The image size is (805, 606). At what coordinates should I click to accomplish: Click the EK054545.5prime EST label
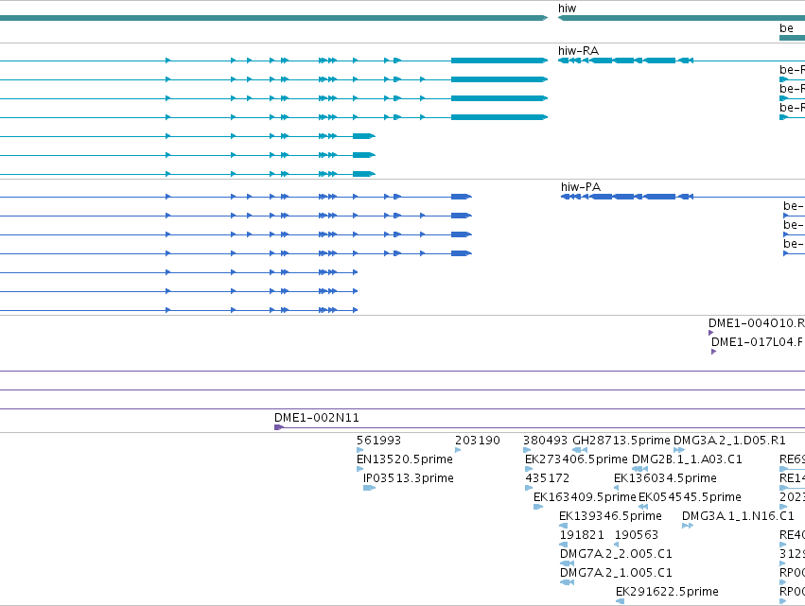click(x=690, y=497)
